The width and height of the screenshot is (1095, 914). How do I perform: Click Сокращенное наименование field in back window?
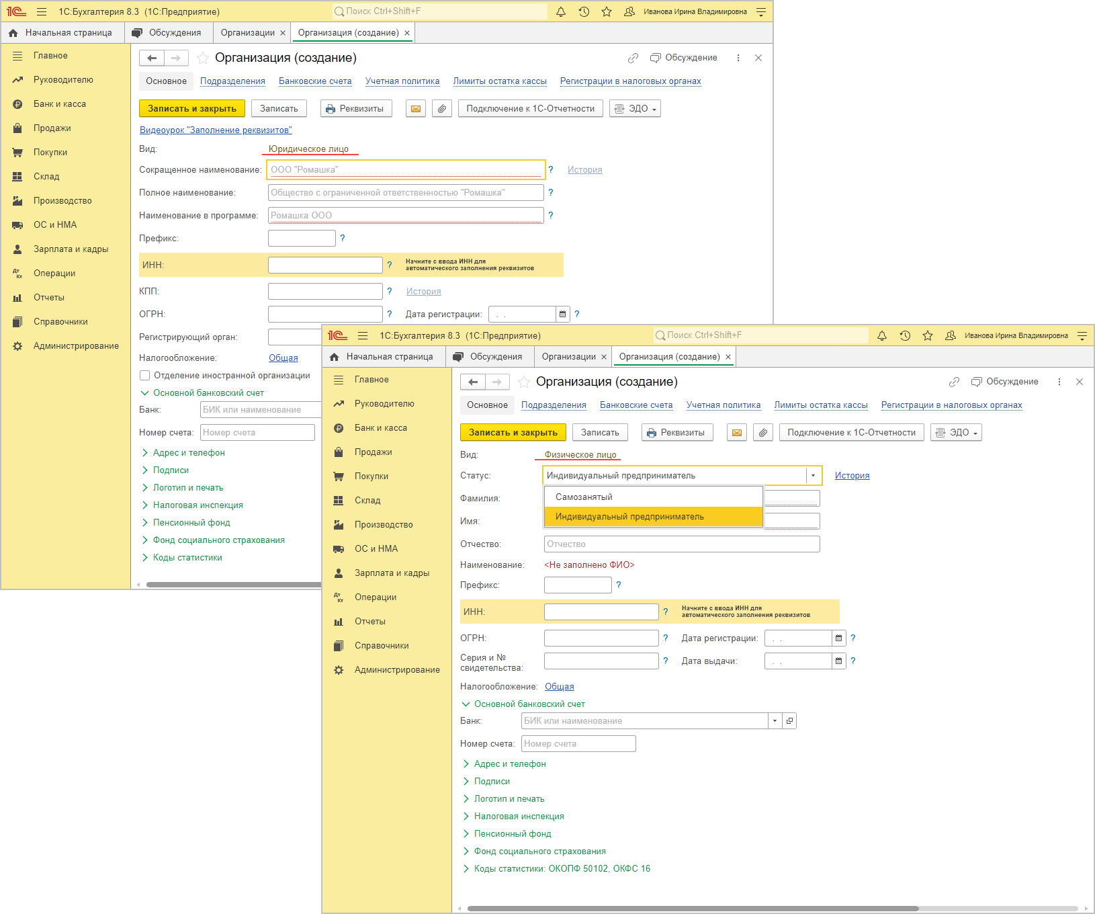click(406, 169)
